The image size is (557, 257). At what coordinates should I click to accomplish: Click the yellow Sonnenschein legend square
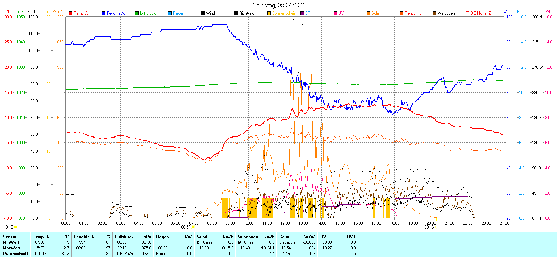(269, 13)
